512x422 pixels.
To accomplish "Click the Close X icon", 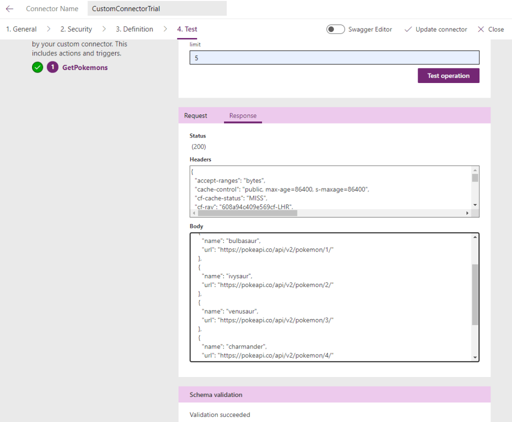I will coord(481,29).
